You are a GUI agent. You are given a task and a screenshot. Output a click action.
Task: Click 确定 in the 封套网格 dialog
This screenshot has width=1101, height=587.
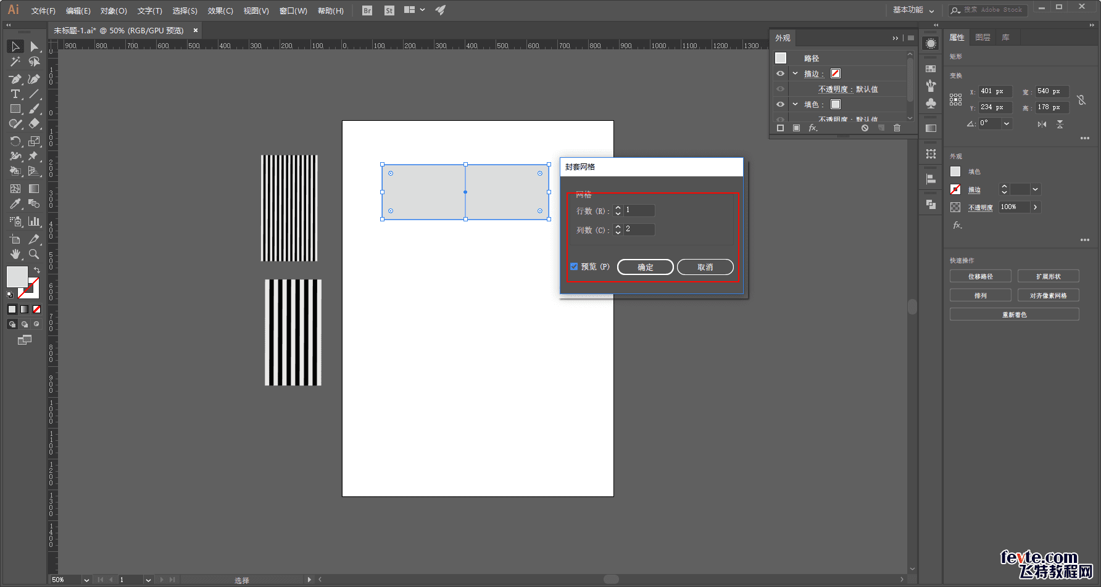coord(645,267)
